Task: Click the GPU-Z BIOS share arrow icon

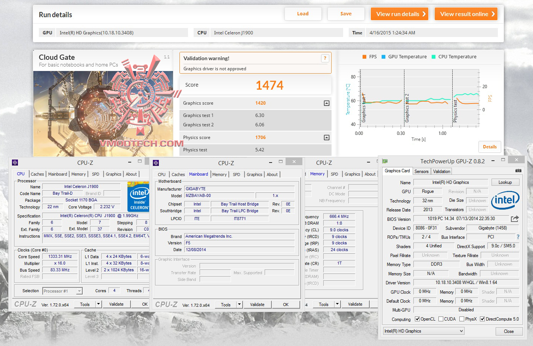Action: tap(515, 219)
